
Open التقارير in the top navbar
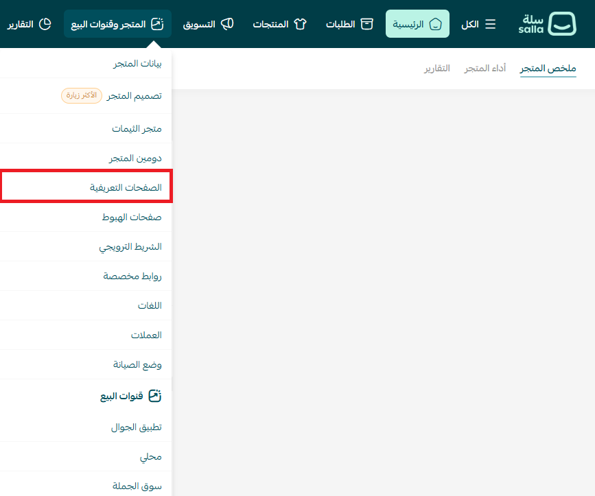pyautogui.click(x=30, y=24)
